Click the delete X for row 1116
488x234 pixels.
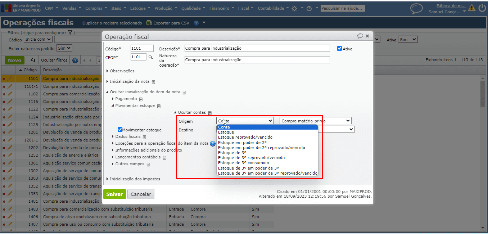tap(4, 102)
